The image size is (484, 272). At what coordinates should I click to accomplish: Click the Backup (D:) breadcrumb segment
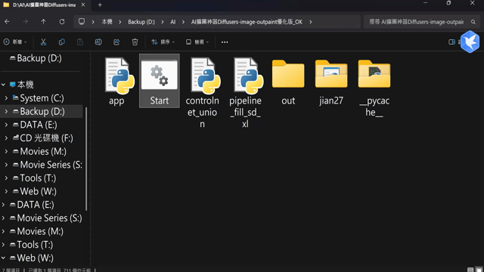pyautogui.click(x=141, y=22)
